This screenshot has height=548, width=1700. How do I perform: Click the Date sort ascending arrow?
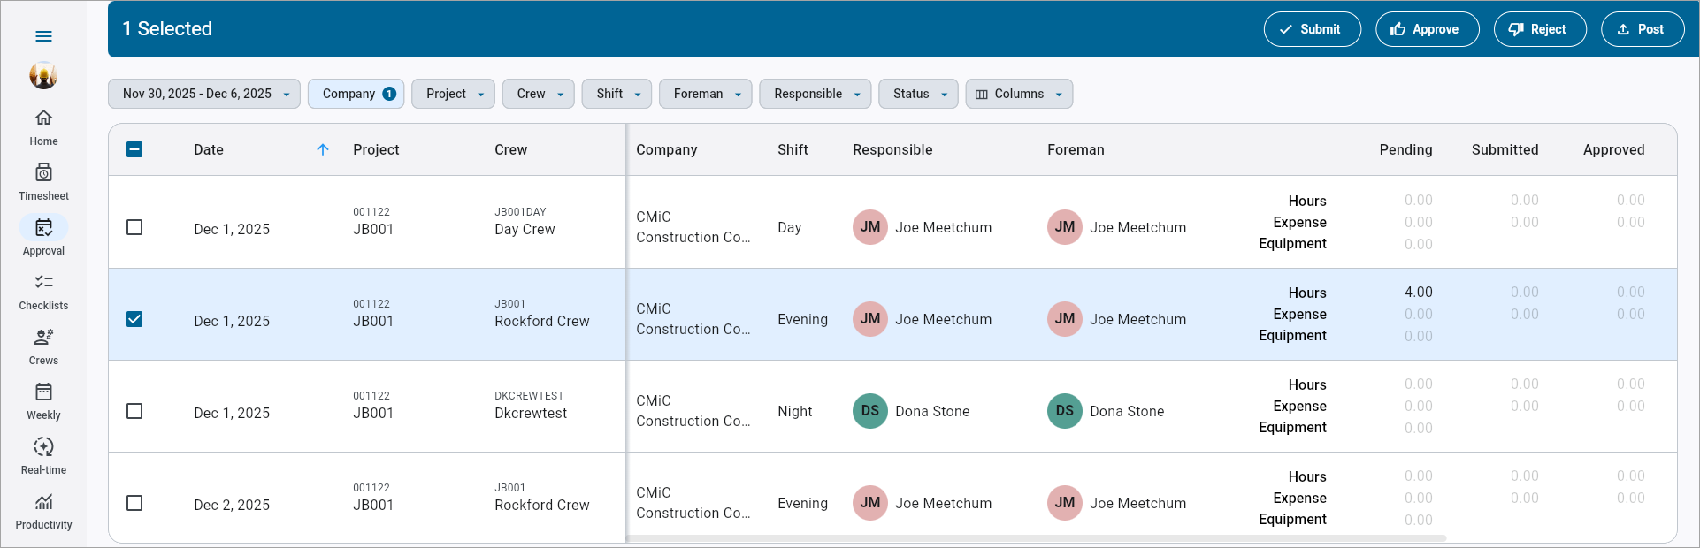click(323, 149)
